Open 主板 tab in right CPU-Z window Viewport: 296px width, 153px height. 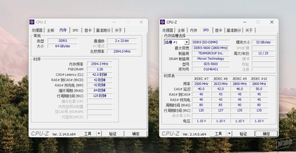point(181,30)
